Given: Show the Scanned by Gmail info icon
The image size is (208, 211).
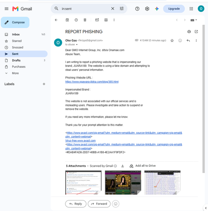Looking at the screenshot, I should pyautogui.click(x=115, y=166).
